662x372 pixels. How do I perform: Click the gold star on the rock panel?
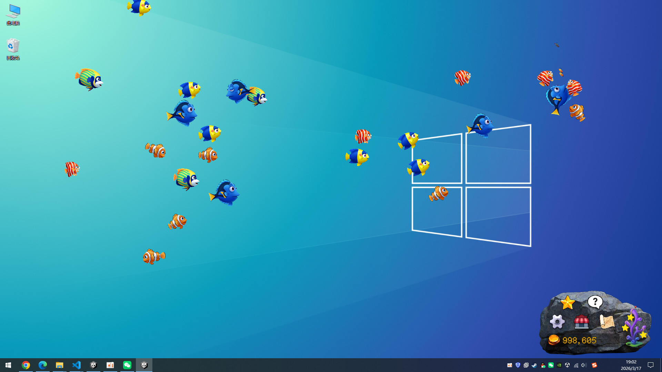568,302
